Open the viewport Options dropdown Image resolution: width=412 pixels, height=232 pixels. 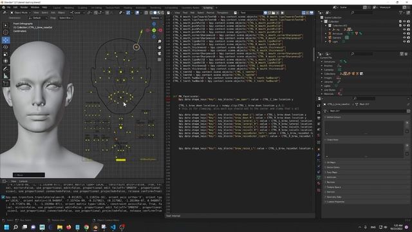[x=156, y=18]
